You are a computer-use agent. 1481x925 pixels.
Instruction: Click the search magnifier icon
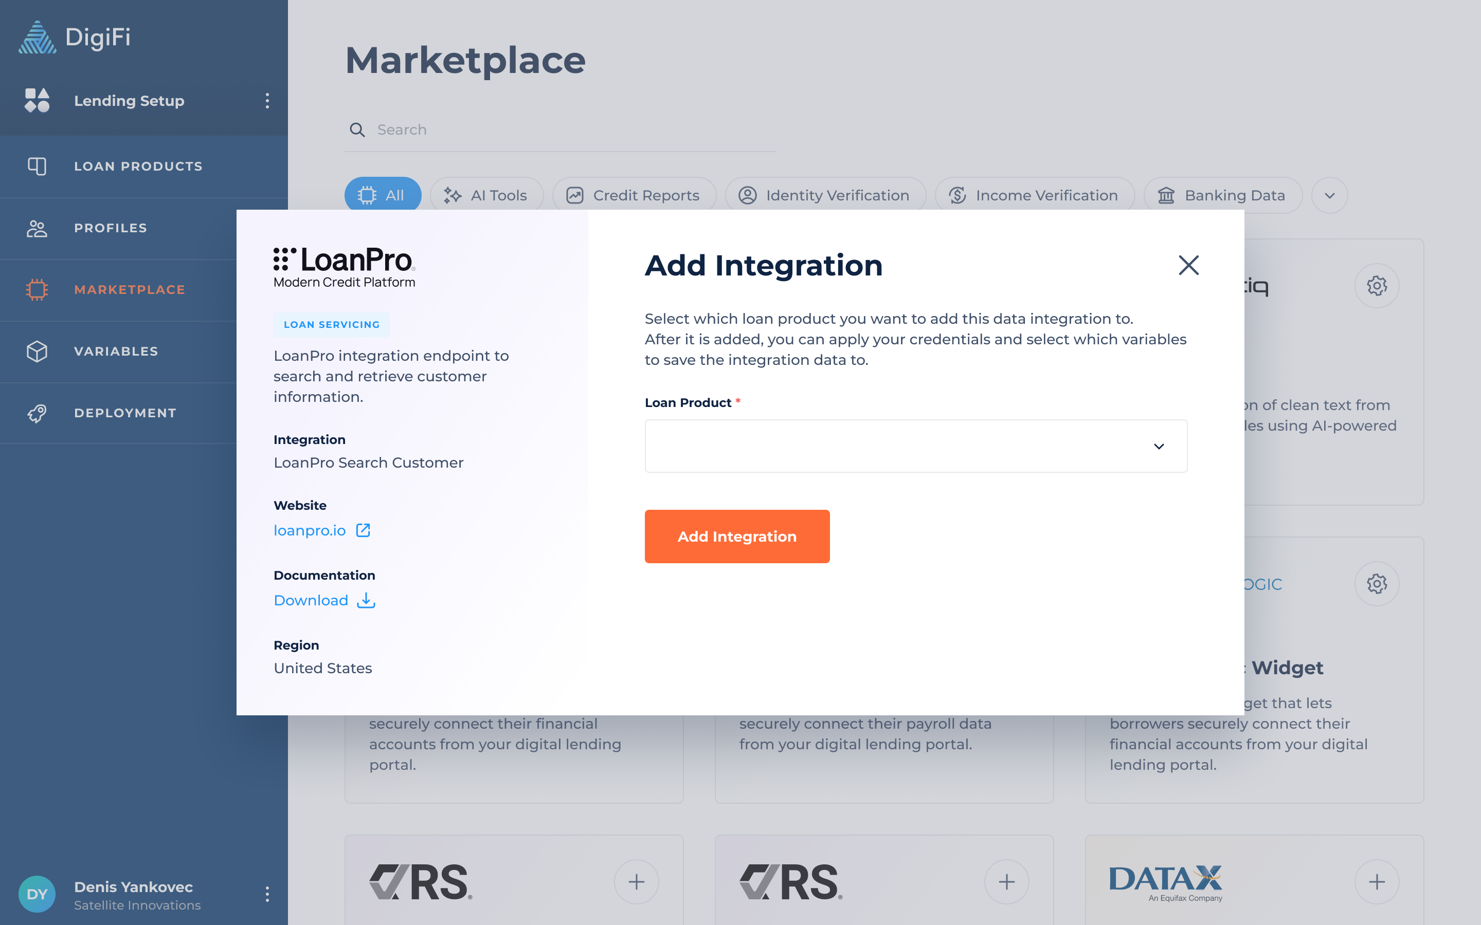[x=357, y=129]
